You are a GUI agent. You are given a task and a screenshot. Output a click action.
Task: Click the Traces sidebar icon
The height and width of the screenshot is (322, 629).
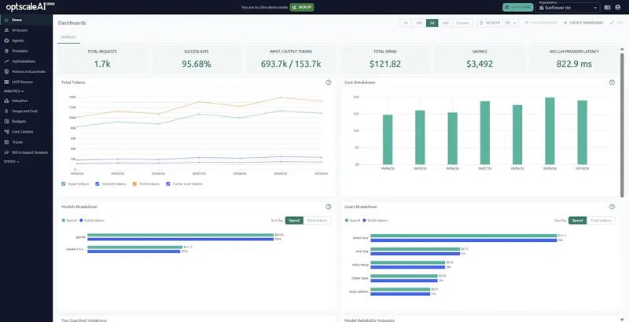[x=6, y=142]
